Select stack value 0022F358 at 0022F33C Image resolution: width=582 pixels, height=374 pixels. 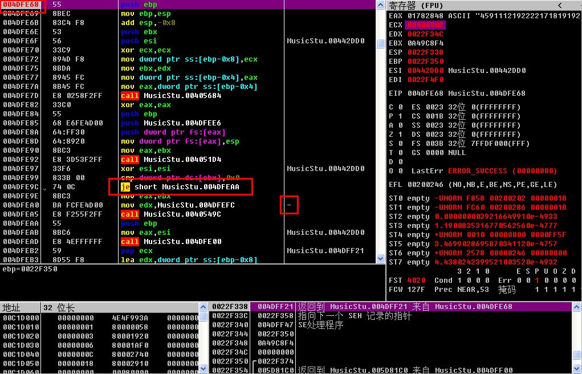coord(275,316)
